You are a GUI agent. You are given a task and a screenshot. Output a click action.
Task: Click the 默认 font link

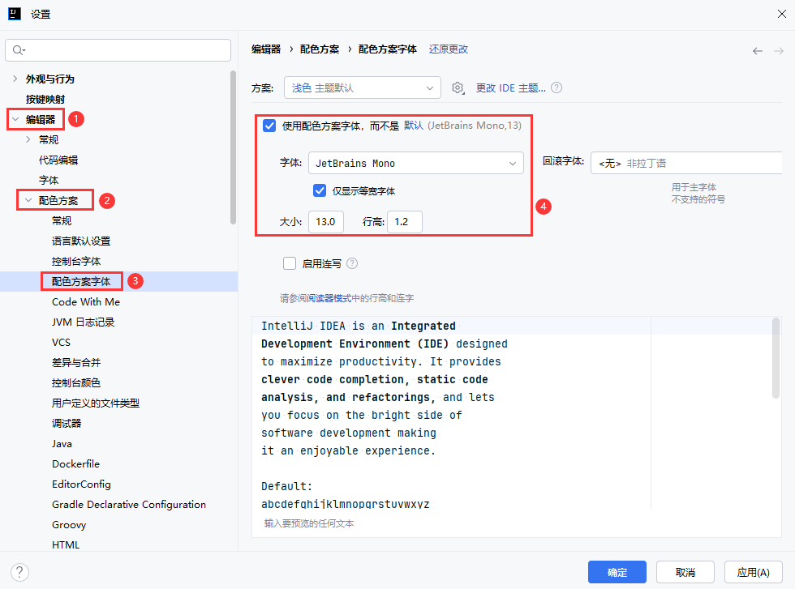coord(413,125)
